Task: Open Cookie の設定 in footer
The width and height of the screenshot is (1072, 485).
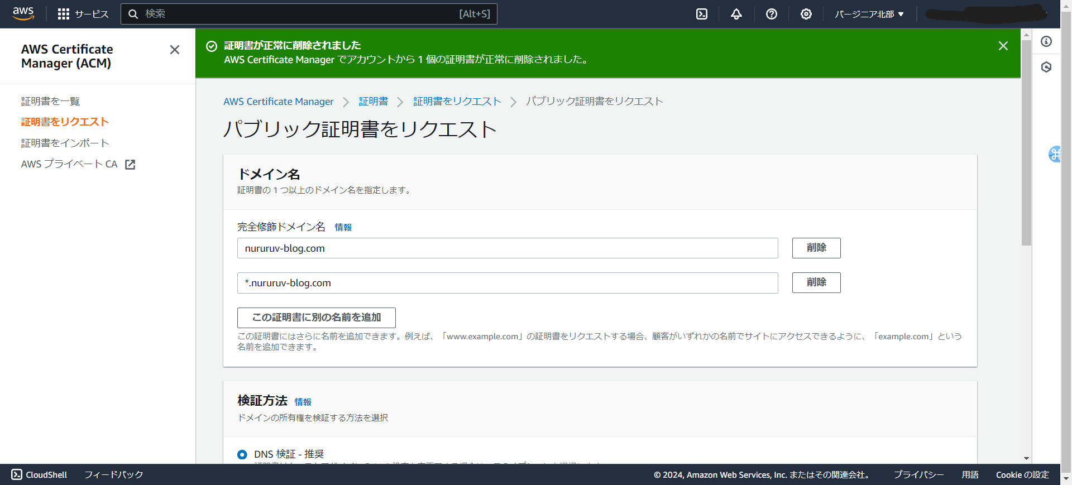Action: [1022, 474]
